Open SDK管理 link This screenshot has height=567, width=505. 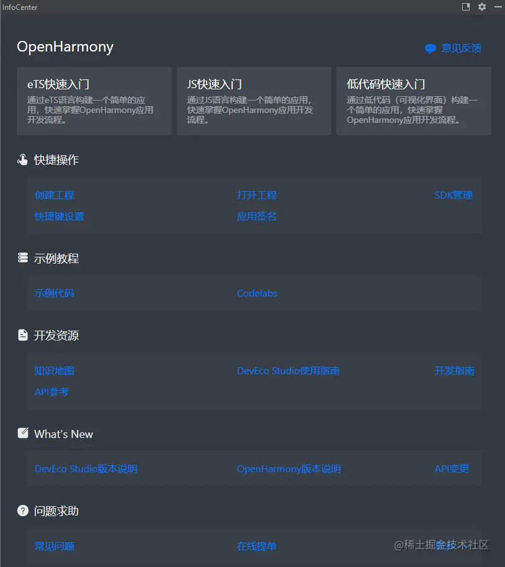(454, 195)
